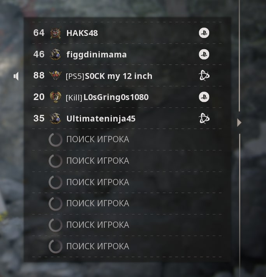
Task: Click the skull emblem of level 88 player
Action: [55, 75]
